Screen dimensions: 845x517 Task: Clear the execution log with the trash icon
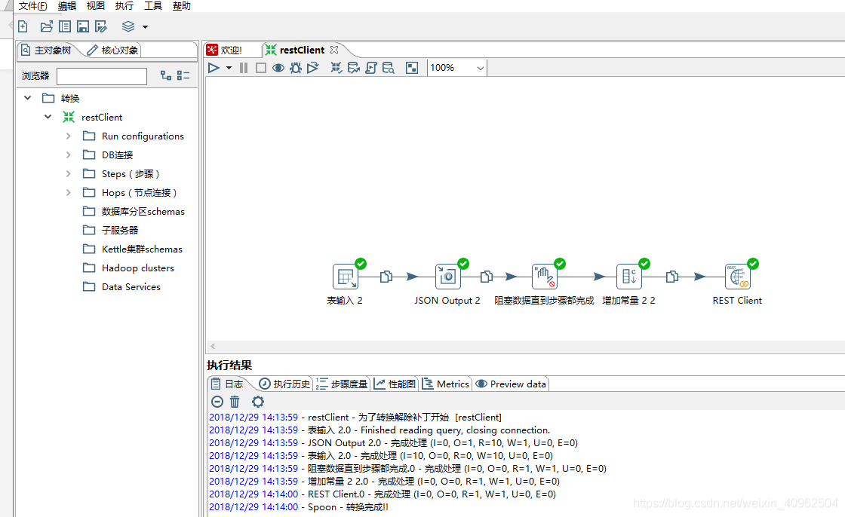coord(235,402)
